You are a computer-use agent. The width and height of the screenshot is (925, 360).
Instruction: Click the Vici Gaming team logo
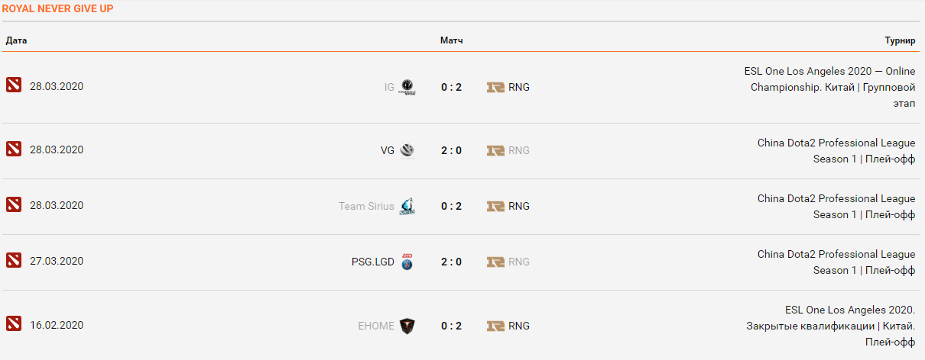[x=407, y=150]
